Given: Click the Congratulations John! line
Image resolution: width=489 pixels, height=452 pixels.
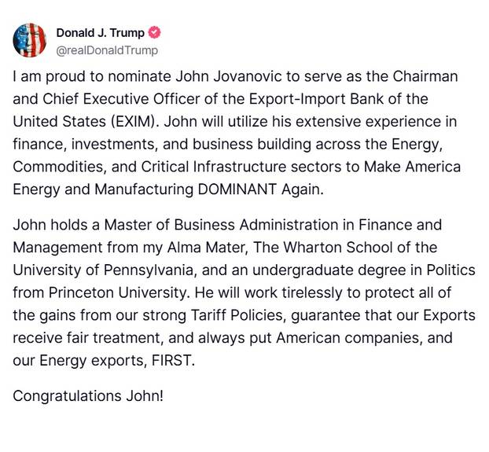Looking at the screenshot, I should pyautogui.click(x=88, y=396).
